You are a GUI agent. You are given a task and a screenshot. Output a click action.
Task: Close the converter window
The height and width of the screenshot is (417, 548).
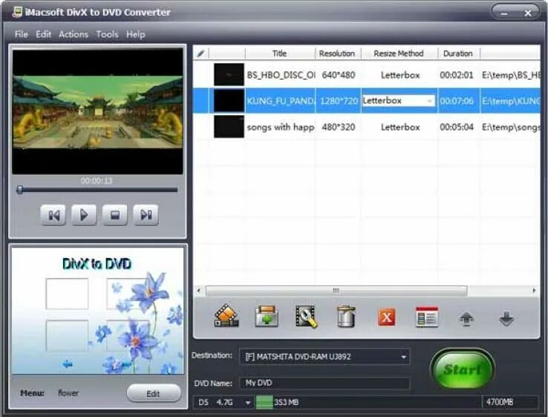tap(528, 13)
